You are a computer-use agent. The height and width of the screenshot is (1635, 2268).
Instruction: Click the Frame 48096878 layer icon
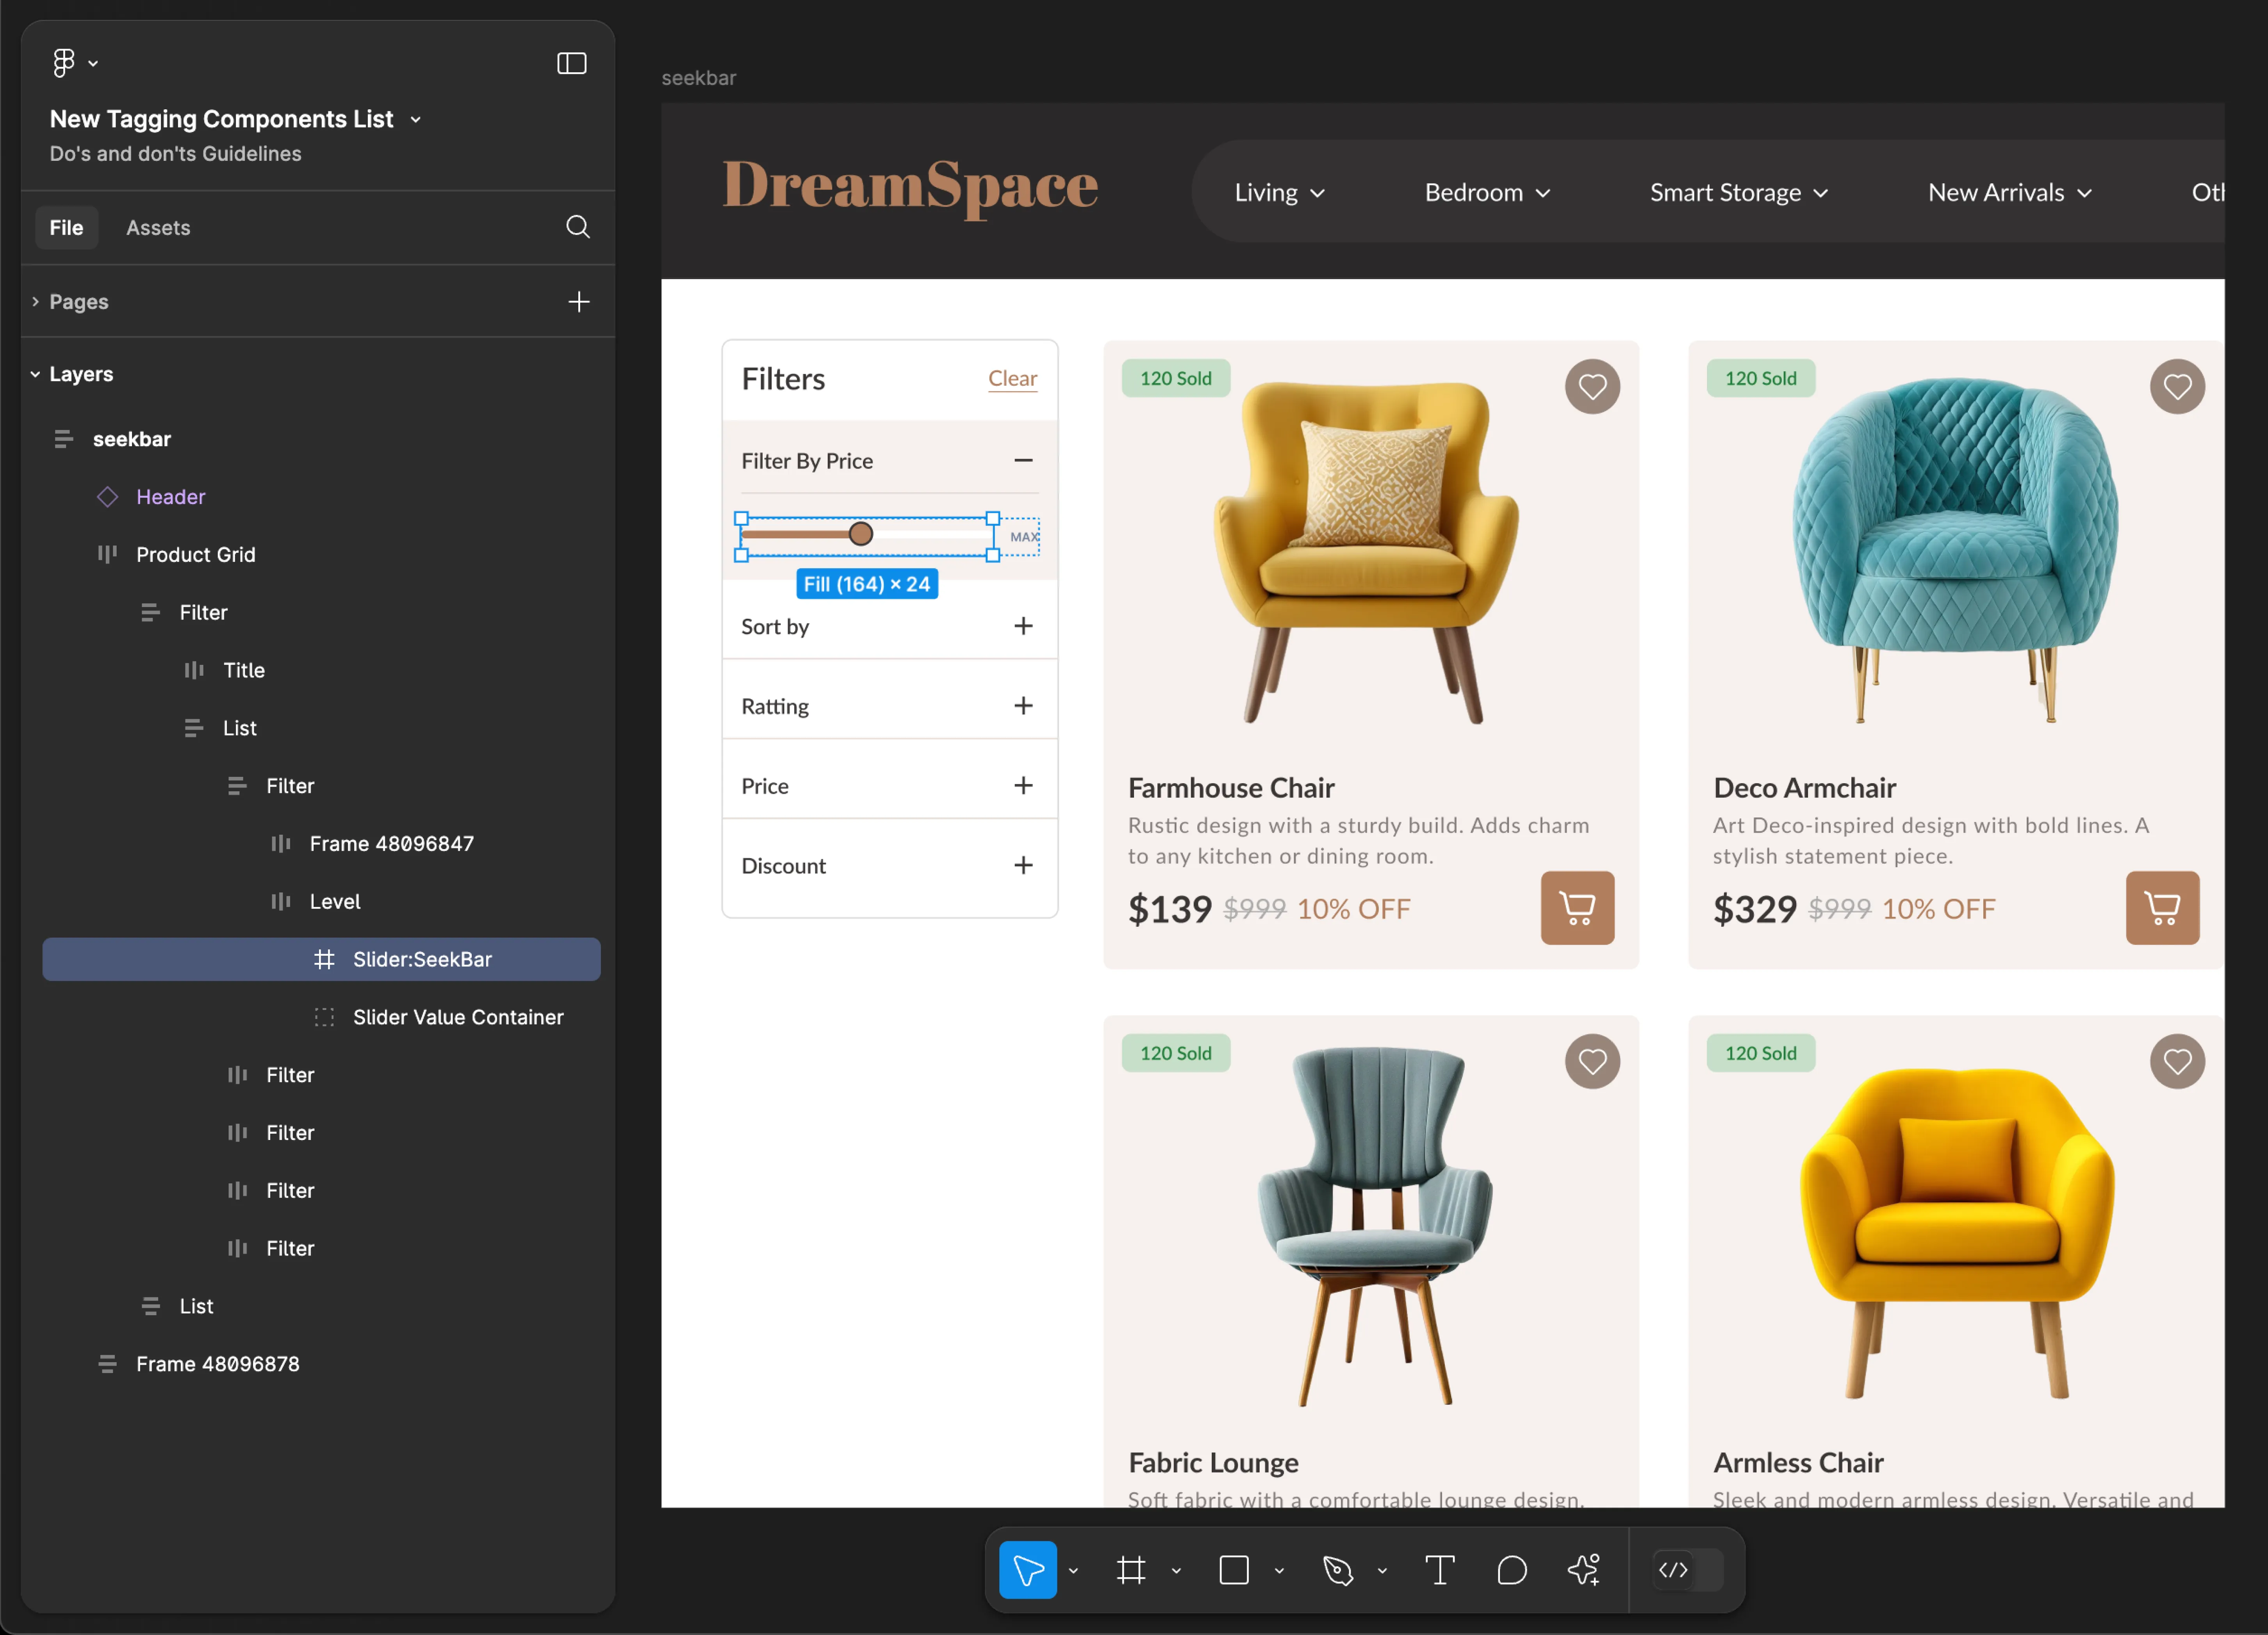click(107, 1364)
